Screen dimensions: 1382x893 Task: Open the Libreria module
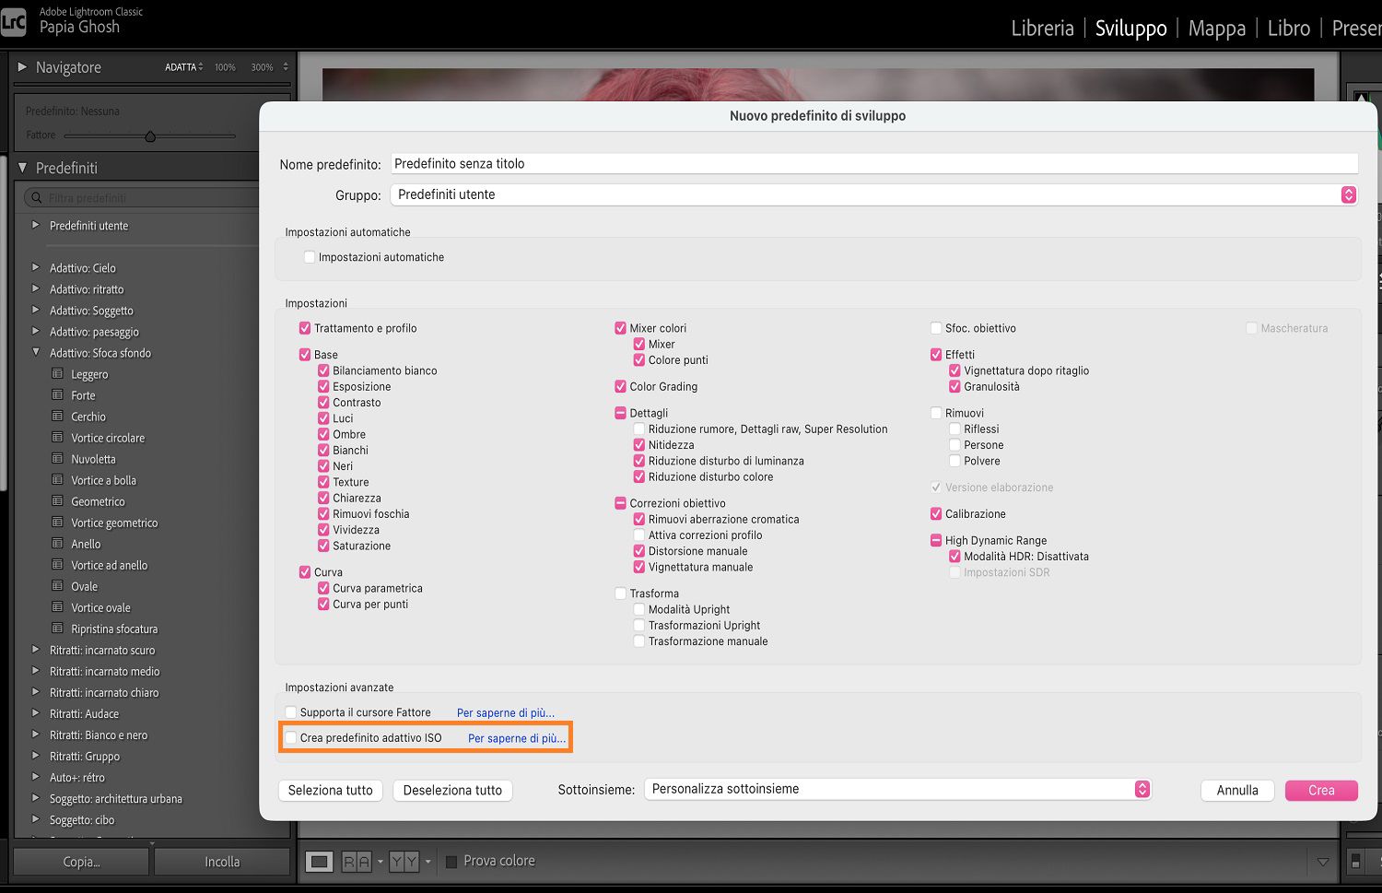[x=1042, y=29]
